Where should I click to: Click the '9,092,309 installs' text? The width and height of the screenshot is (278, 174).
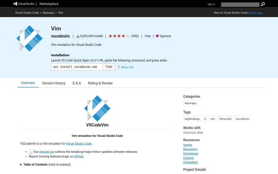[x=92, y=36]
